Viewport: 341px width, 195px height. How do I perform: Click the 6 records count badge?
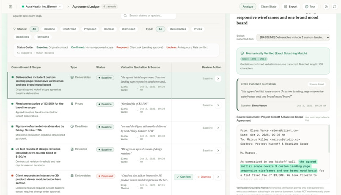pyautogui.click(x=110, y=6)
